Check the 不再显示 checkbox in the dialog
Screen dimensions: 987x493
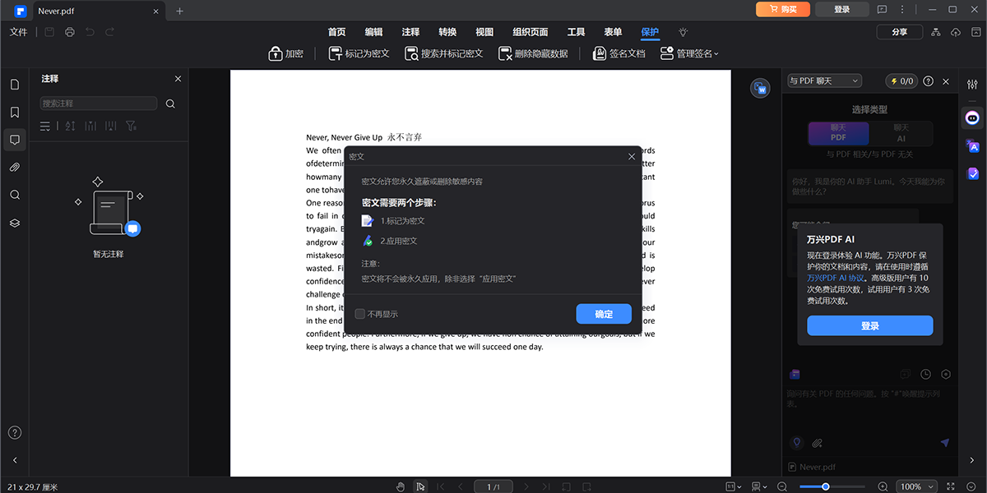coord(359,313)
